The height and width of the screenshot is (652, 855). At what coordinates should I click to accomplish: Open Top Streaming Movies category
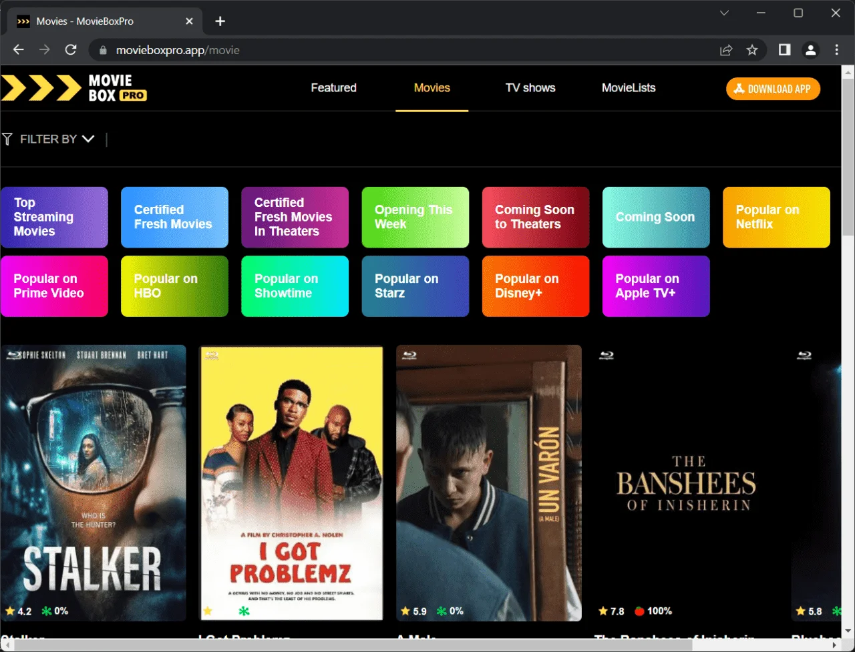point(54,218)
